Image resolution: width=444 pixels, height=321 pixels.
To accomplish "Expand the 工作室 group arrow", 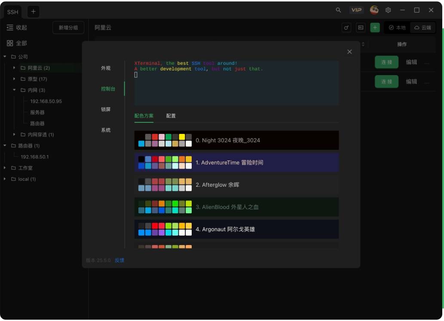I will pyautogui.click(x=5, y=168).
